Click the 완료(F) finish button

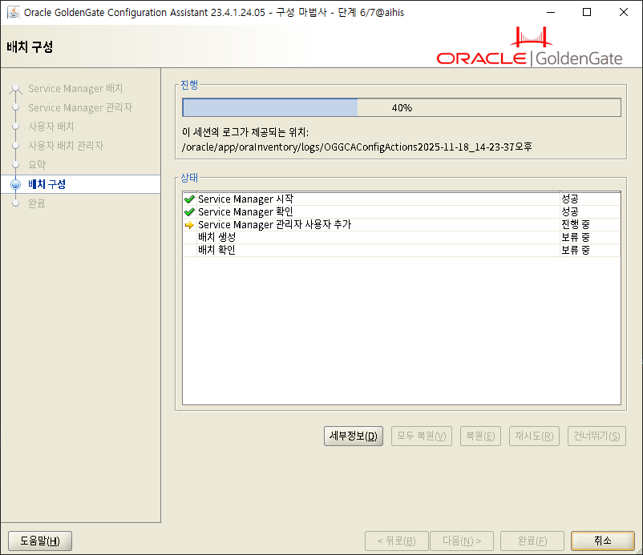tap(532, 541)
